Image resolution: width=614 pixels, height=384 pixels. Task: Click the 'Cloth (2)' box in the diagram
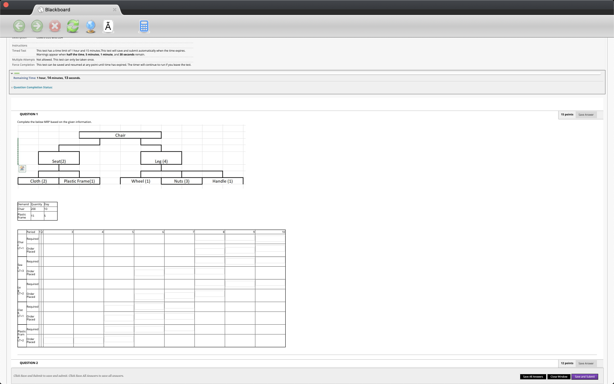(38, 181)
